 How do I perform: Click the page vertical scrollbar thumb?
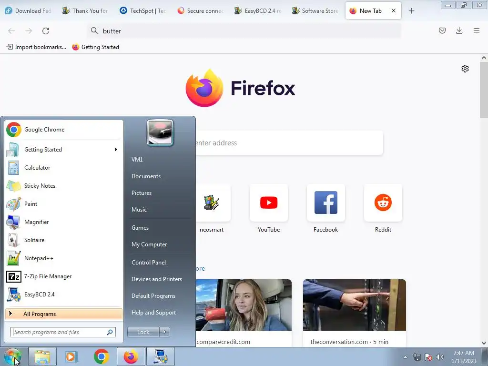click(484, 90)
